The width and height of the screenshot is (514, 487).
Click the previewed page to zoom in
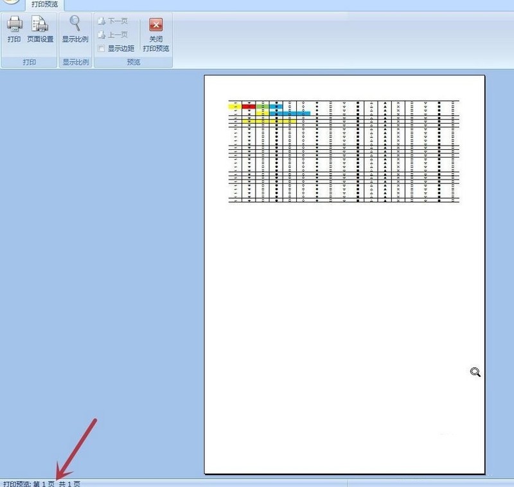pyautogui.click(x=344, y=274)
